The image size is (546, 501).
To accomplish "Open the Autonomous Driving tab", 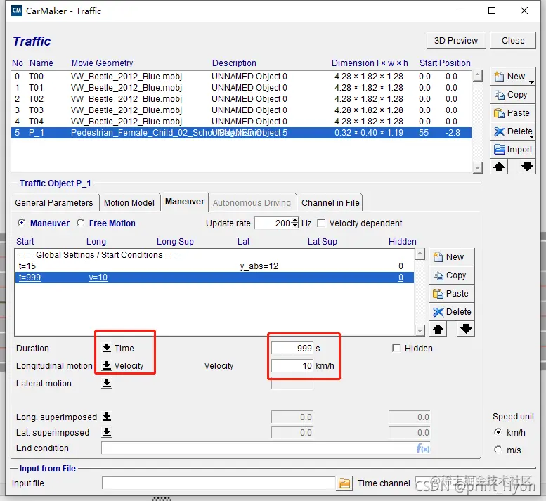I will [x=252, y=202].
